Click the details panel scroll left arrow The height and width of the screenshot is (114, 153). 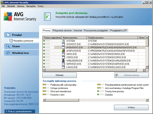point(44,100)
